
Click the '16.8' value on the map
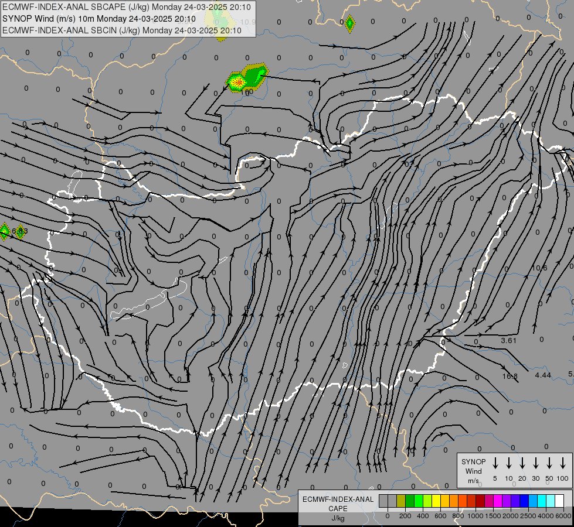click(x=510, y=377)
